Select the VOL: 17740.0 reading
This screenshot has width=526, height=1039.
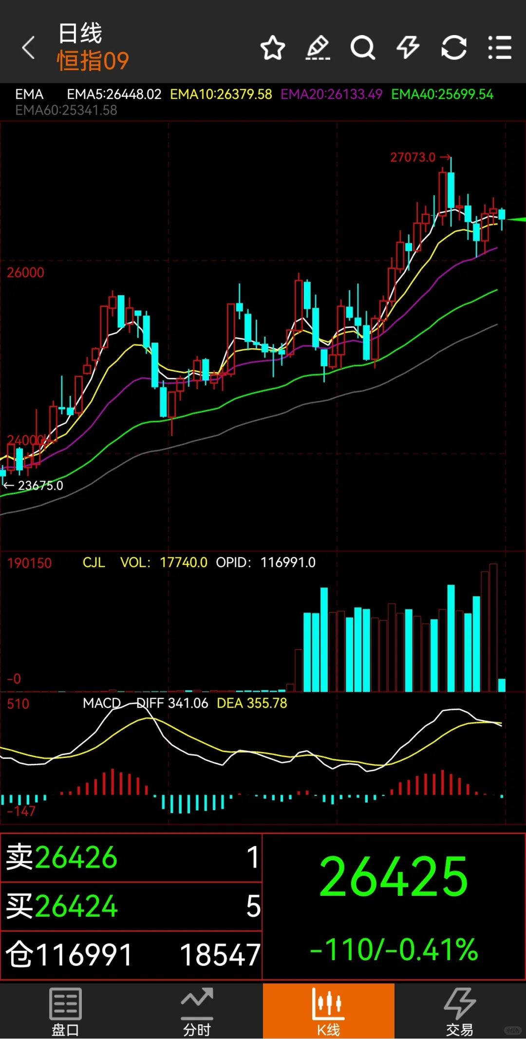pos(164,563)
